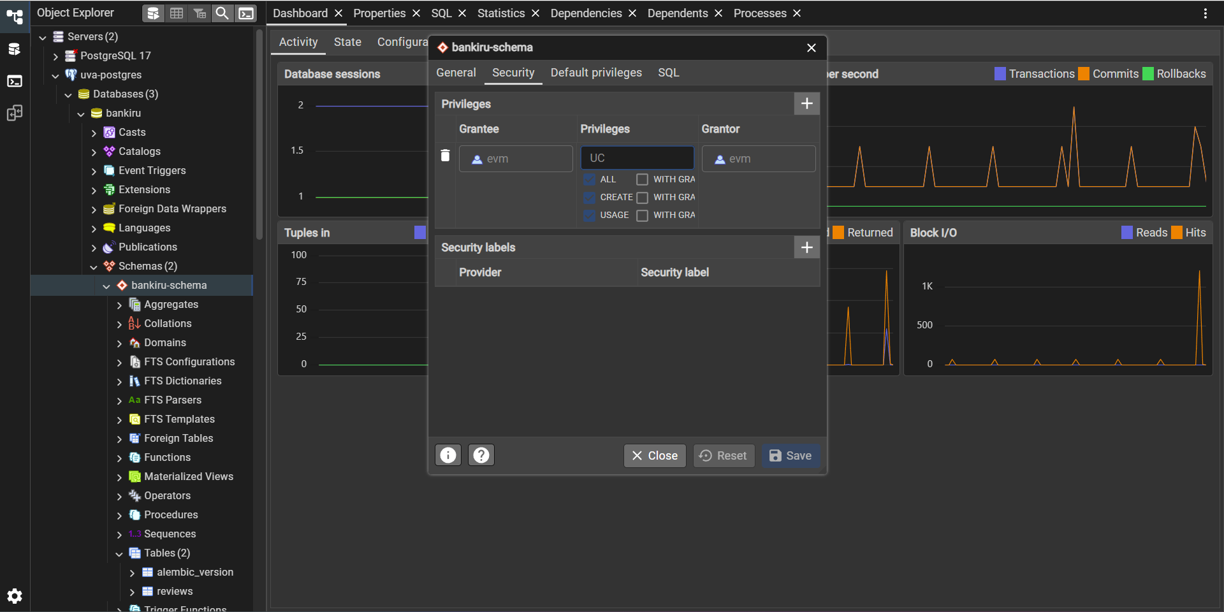1224x612 pixels.
Task: Add a new security label row
Action: pos(806,247)
